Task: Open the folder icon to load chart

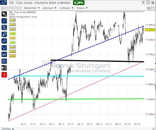Action: pyautogui.click(x=149, y=8)
